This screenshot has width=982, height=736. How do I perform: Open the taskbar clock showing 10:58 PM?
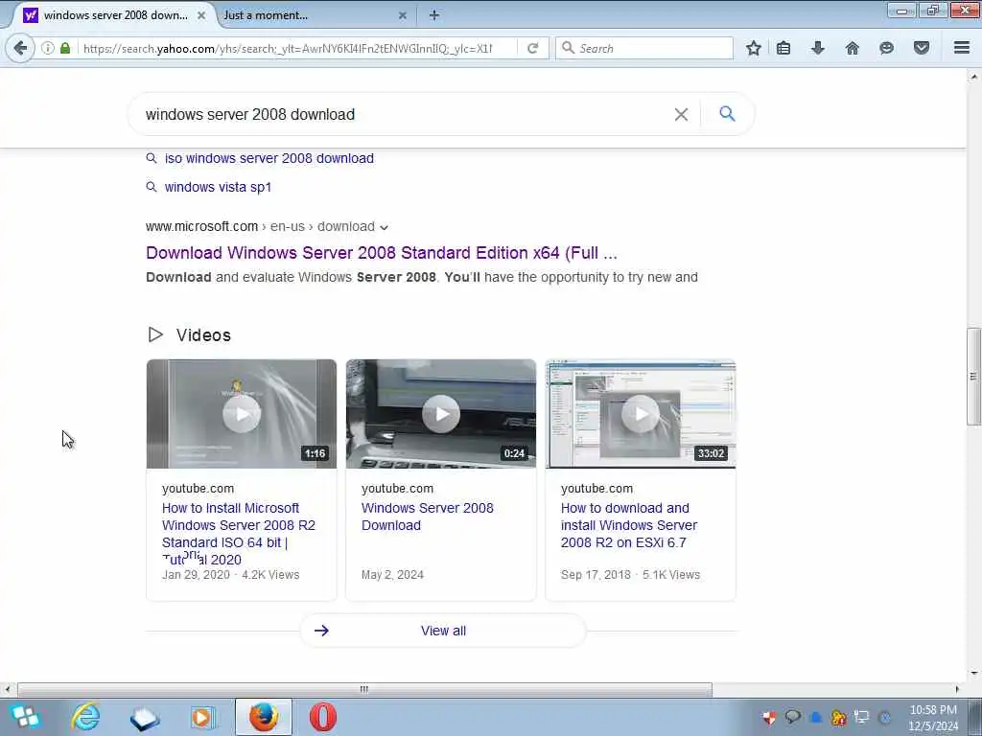(x=933, y=717)
